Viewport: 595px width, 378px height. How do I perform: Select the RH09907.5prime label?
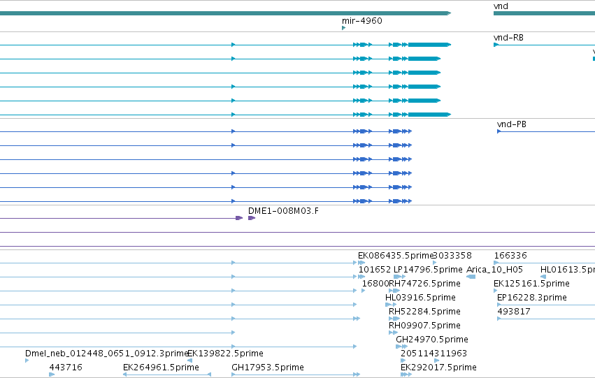click(424, 326)
